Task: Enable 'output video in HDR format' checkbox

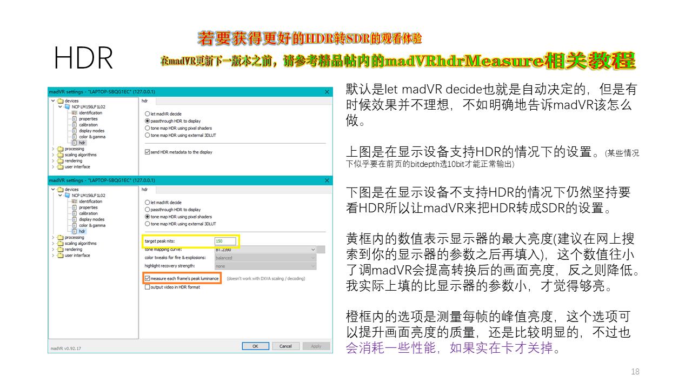Action: point(147,287)
